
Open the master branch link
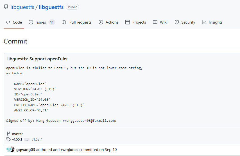17,134
